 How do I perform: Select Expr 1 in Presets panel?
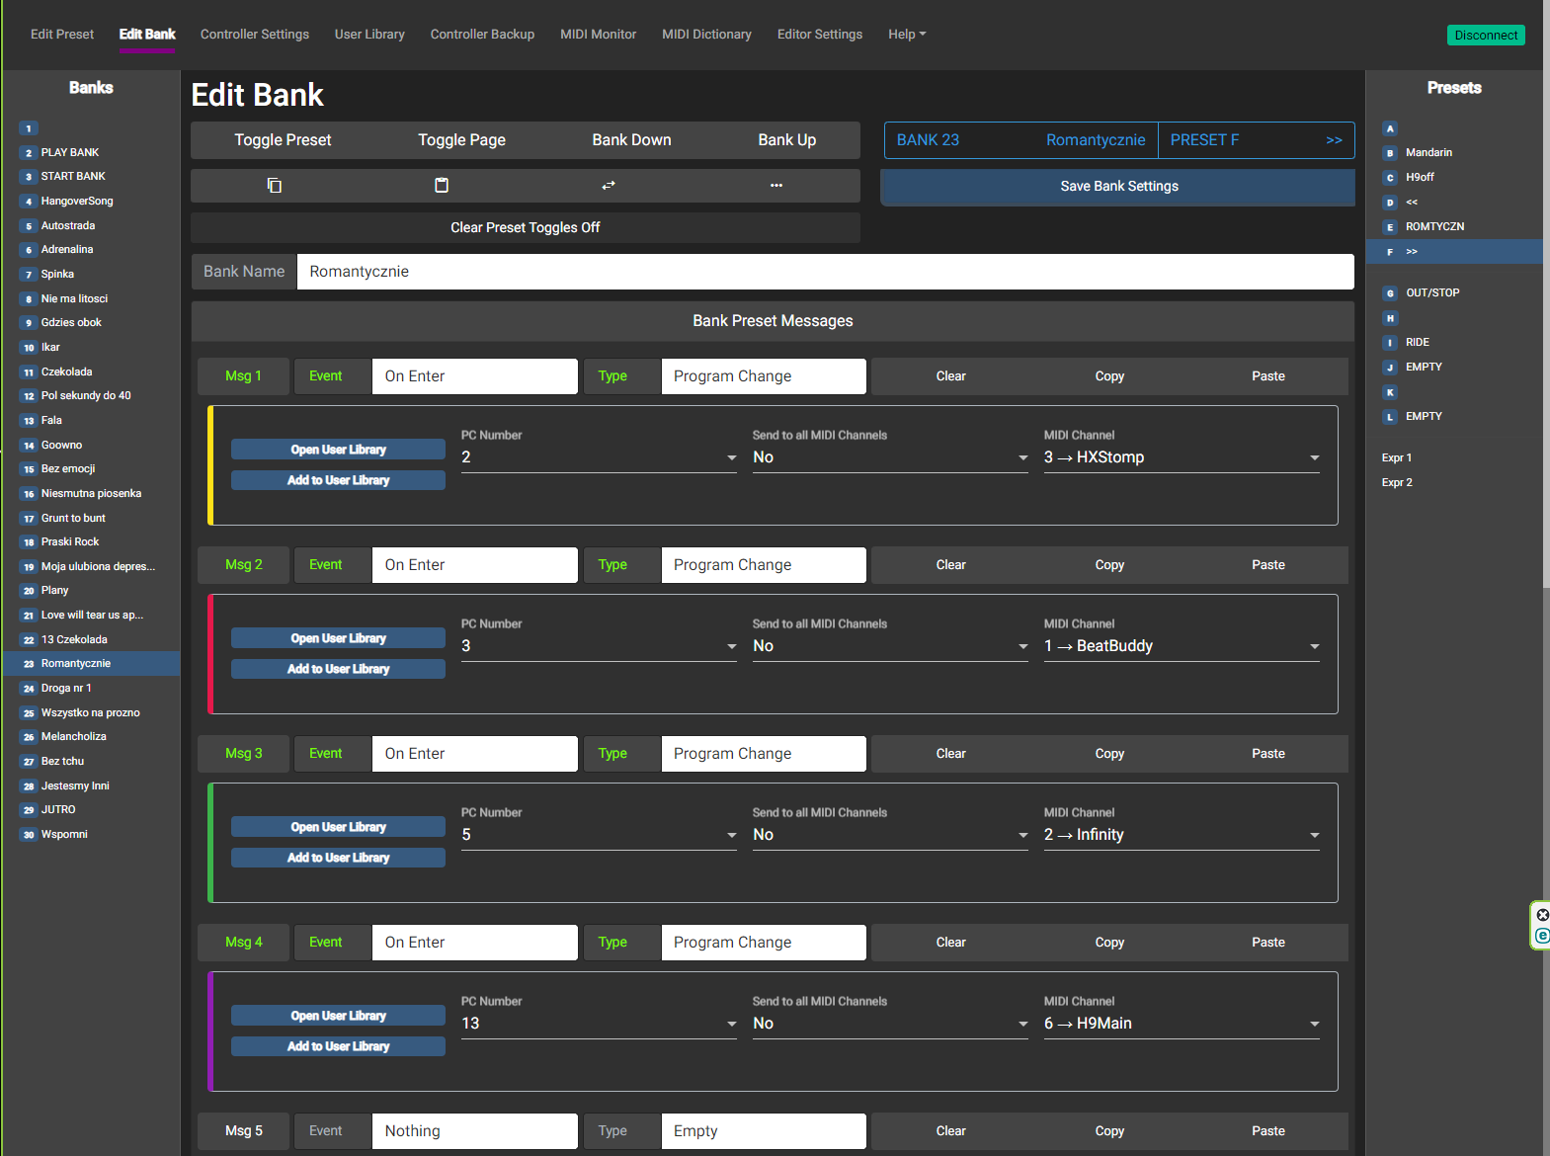pos(1397,458)
